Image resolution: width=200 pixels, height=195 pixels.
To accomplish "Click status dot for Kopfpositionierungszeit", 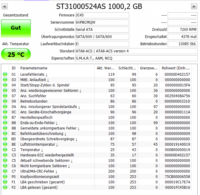I will point(5,176).
